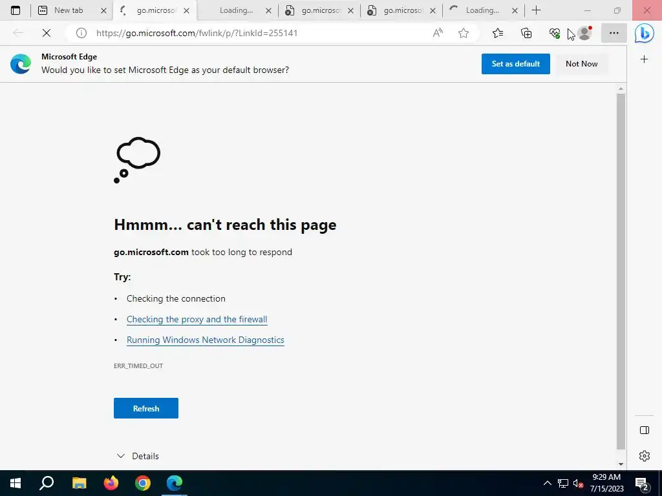The height and width of the screenshot is (496, 662).
Task: Stop loading the page
Action: pos(47,33)
